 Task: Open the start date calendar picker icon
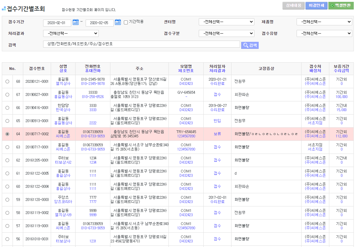coord(76,22)
